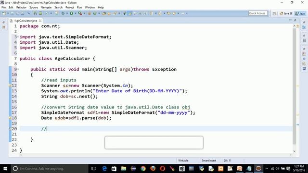Open the Debug launch dropdown arrow

(67, 13)
